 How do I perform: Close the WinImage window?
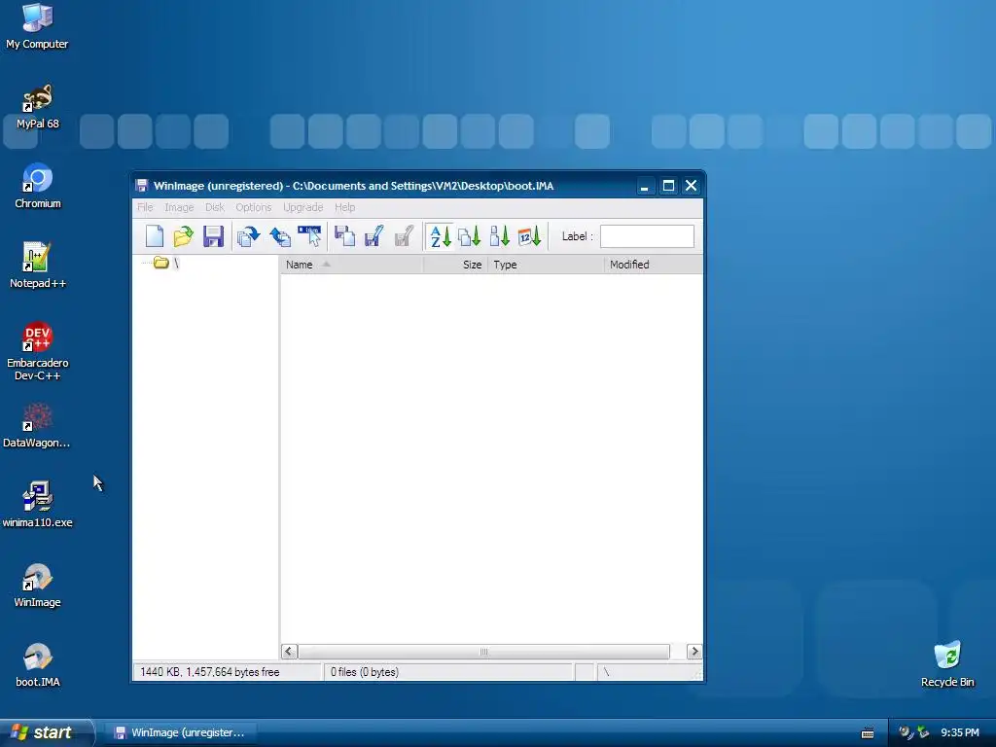click(692, 186)
